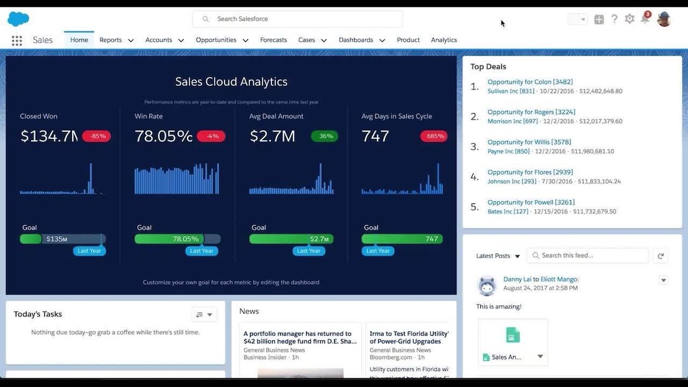Open the Dashboards tab

[356, 40]
